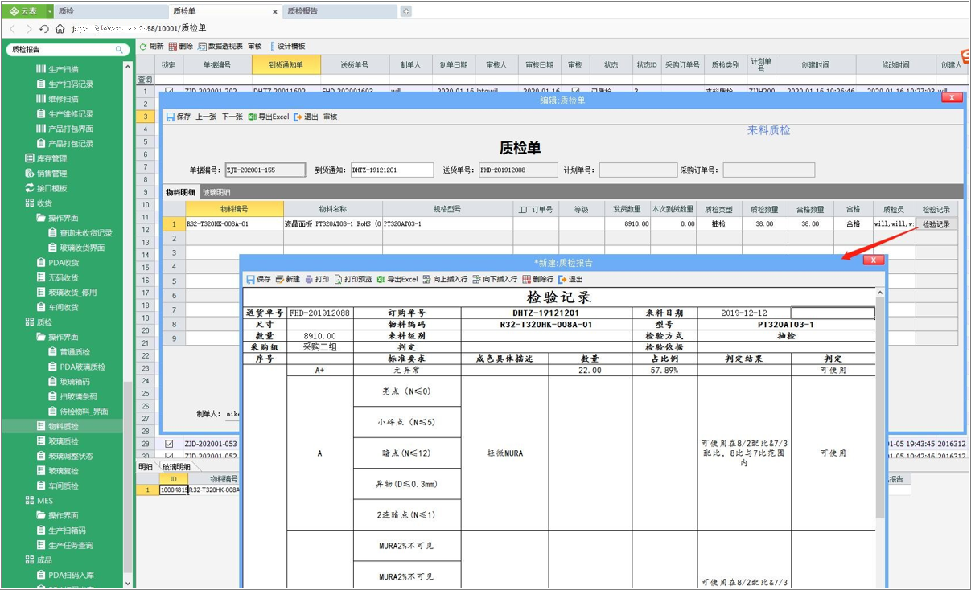Insert a row above using 向上插入行
The height and width of the screenshot is (590, 971).
click(447, 280)
